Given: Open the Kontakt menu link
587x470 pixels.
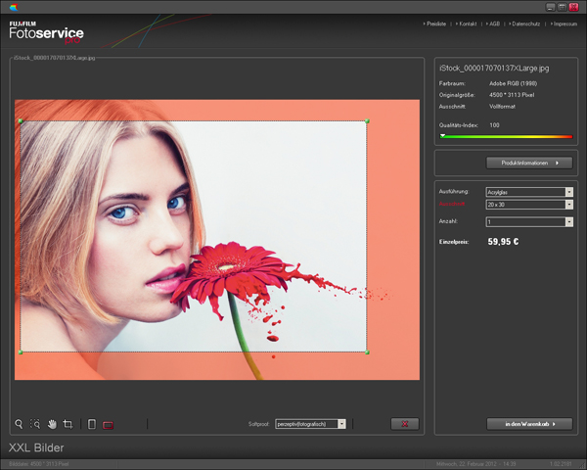Looking at the screenshot, I should tap(467, 23).
